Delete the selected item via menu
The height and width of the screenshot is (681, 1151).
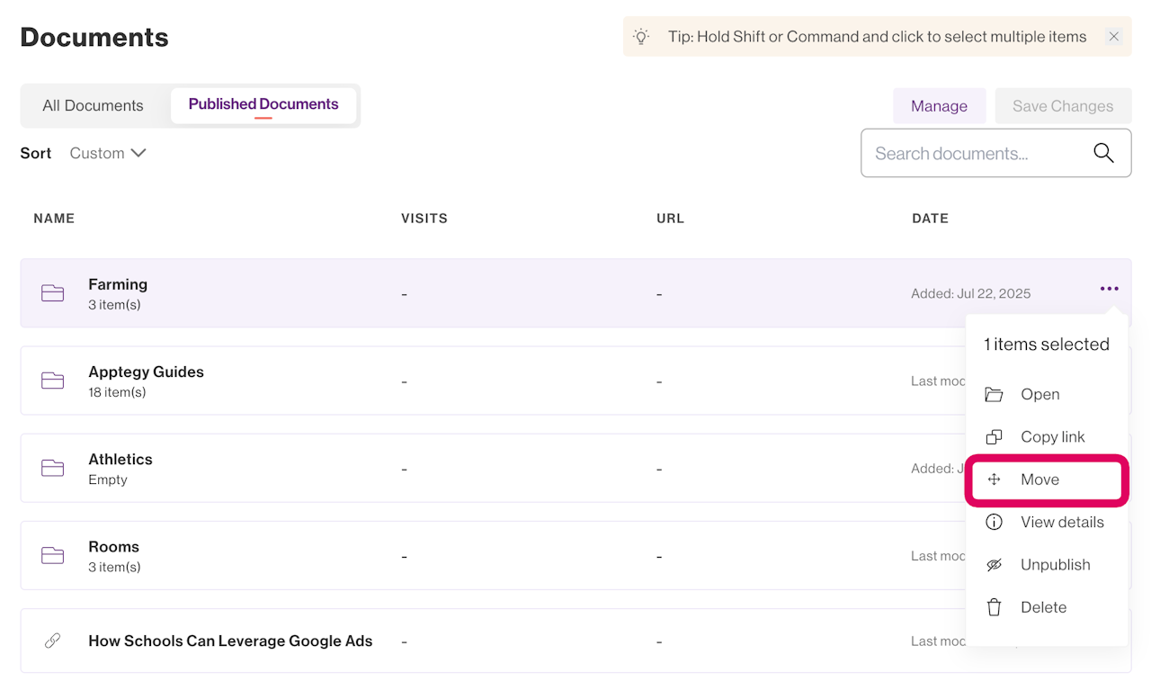coord(1043,607)
